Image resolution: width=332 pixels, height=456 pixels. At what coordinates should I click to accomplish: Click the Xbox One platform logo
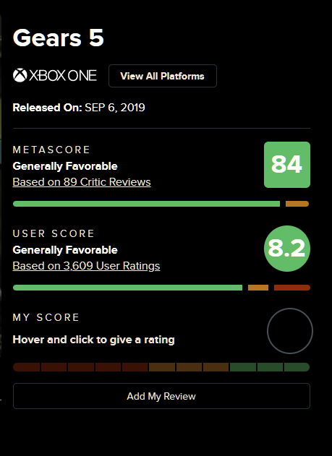click(x=55, y=76)
